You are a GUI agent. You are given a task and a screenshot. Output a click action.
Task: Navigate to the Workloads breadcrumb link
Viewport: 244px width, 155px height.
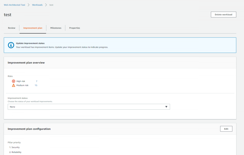coord(37,5)
